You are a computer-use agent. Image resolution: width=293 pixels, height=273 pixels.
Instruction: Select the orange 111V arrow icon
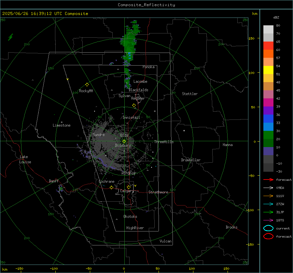coord(268,196)
